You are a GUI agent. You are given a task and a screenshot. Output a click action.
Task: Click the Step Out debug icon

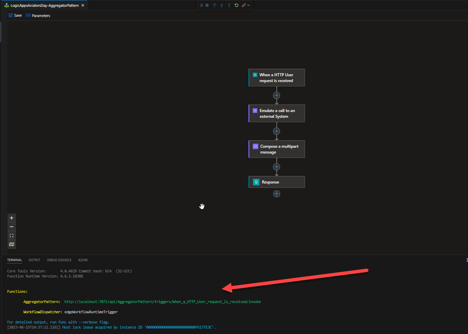point(229,5)
